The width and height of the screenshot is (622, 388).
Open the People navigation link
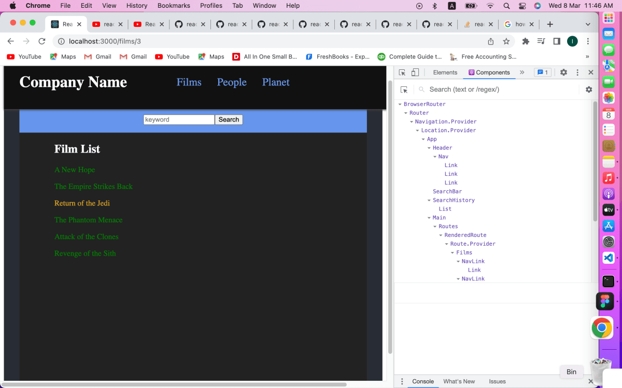coord(232,82)
